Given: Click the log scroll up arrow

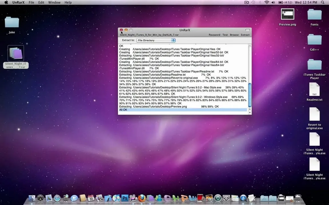Looking at the screenshot, I should [250, 109].
